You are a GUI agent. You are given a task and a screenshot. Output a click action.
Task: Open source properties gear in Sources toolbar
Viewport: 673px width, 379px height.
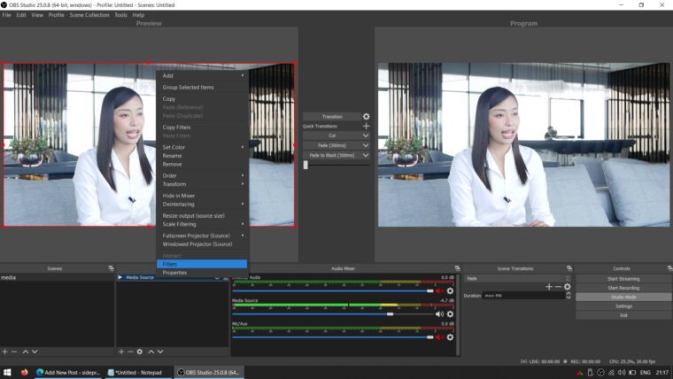[x=140, y=352]
